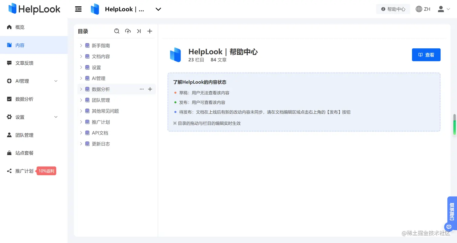Click book icon beside 团队管理 in tree
457x243 pixels.
(x=87, y=100)
